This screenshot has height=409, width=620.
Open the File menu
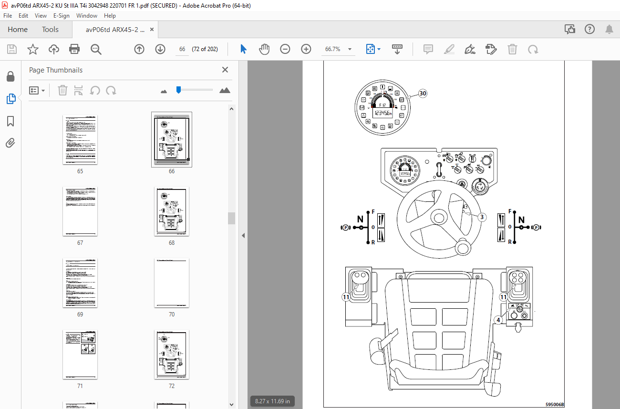tap(8, 16)
